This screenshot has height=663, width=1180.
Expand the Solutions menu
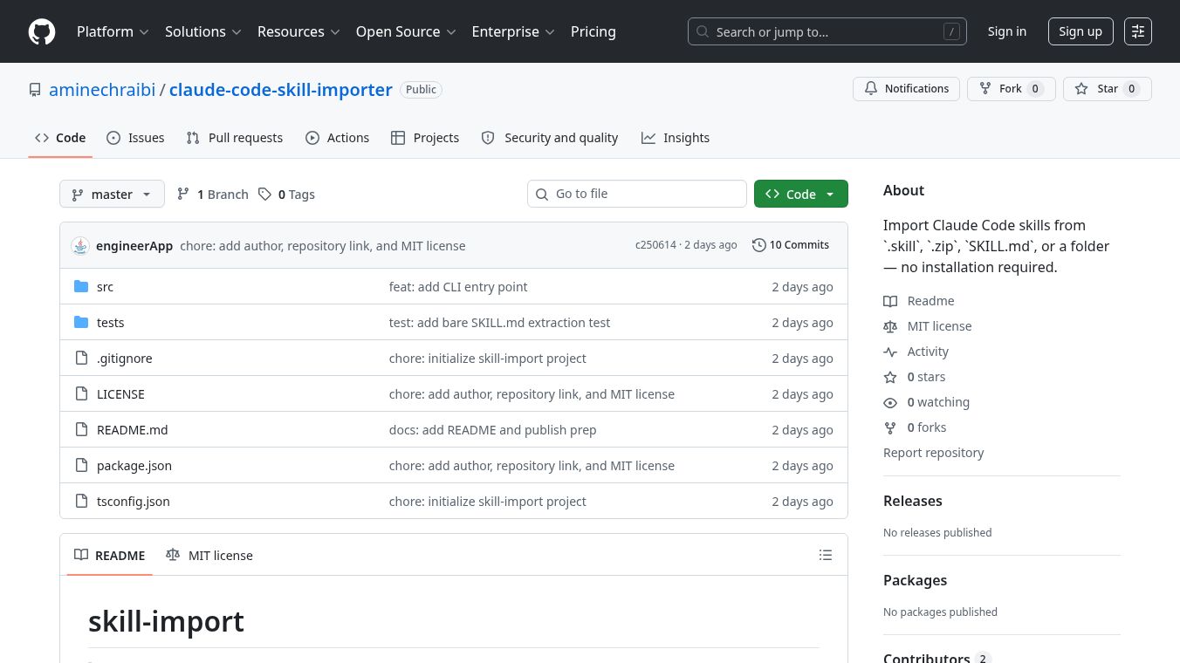[x=202, y=31]
